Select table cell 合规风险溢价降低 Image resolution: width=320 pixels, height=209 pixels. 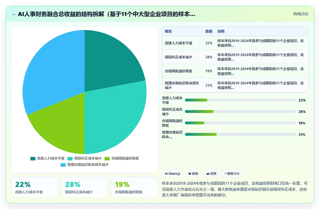coord(179,71)
